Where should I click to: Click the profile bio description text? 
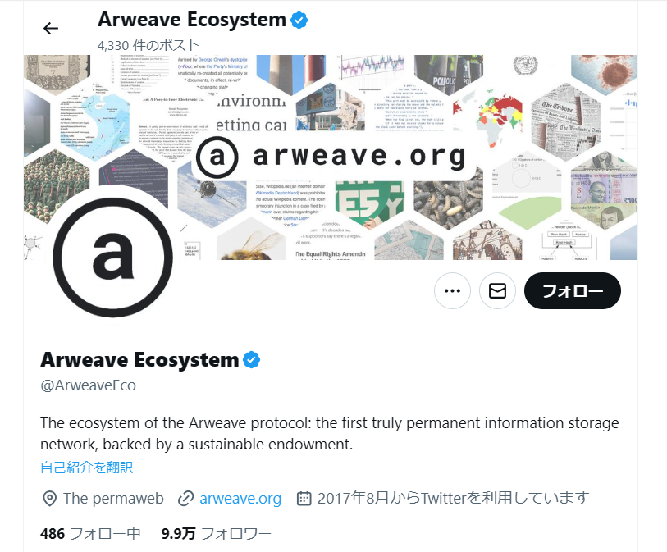[x=330, y=433]
